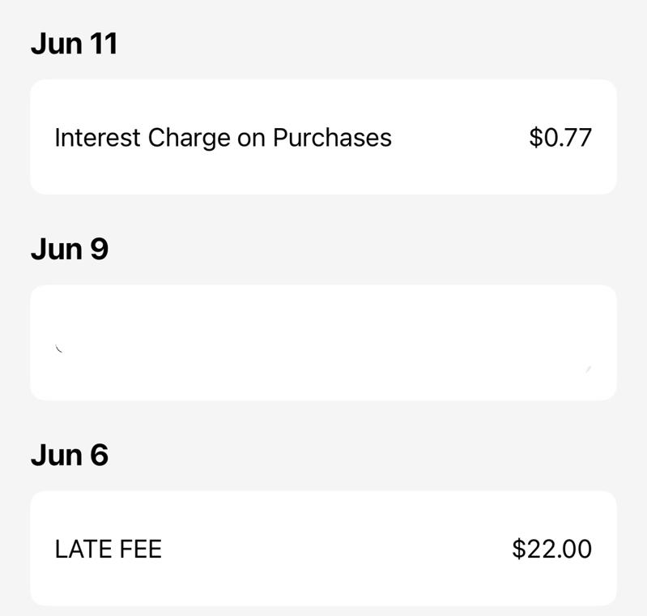This screenshot has width=647, height=616.
Task: Click the dollar sign of the $0.77 amount
Action: click(x=535, y=138)
